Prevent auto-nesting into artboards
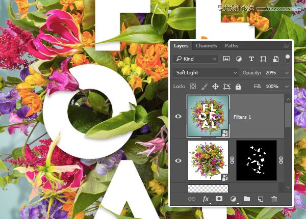The height and width of the screenshot is (219, 306). (227, 87)
